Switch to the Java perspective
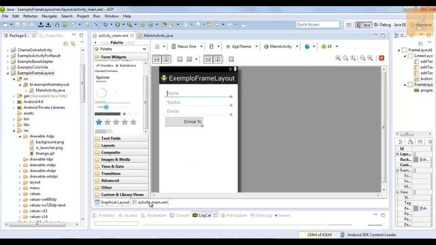Image resolution: width=436 pixels, height=245 pixels. tap(364, 24)
